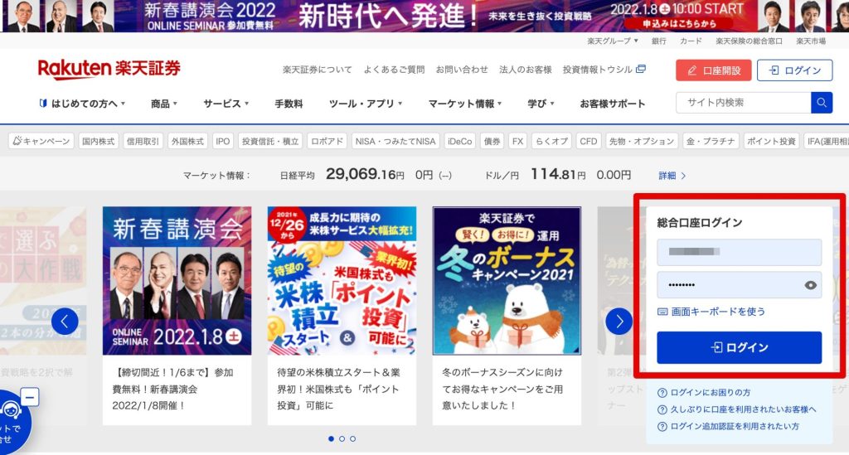Click the blue site search magnifier icon
Viewport: 849px width, 455px height.
click(822, 103)
